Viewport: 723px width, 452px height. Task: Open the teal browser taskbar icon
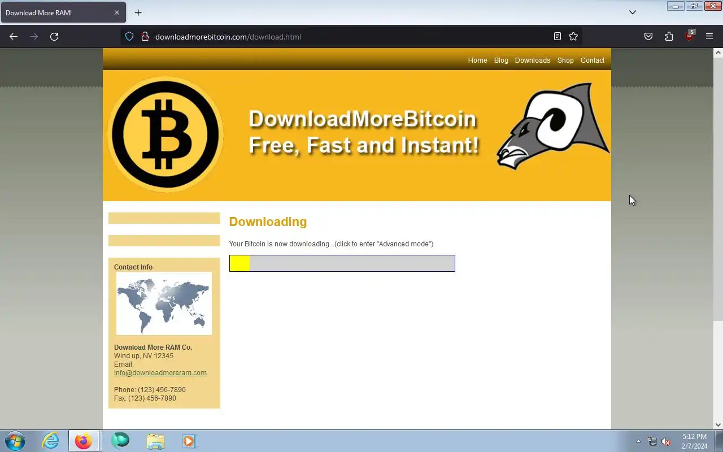point(120,441)
